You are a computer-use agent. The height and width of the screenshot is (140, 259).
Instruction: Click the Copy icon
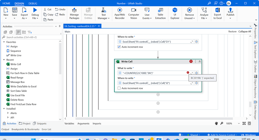click(45, 14)
